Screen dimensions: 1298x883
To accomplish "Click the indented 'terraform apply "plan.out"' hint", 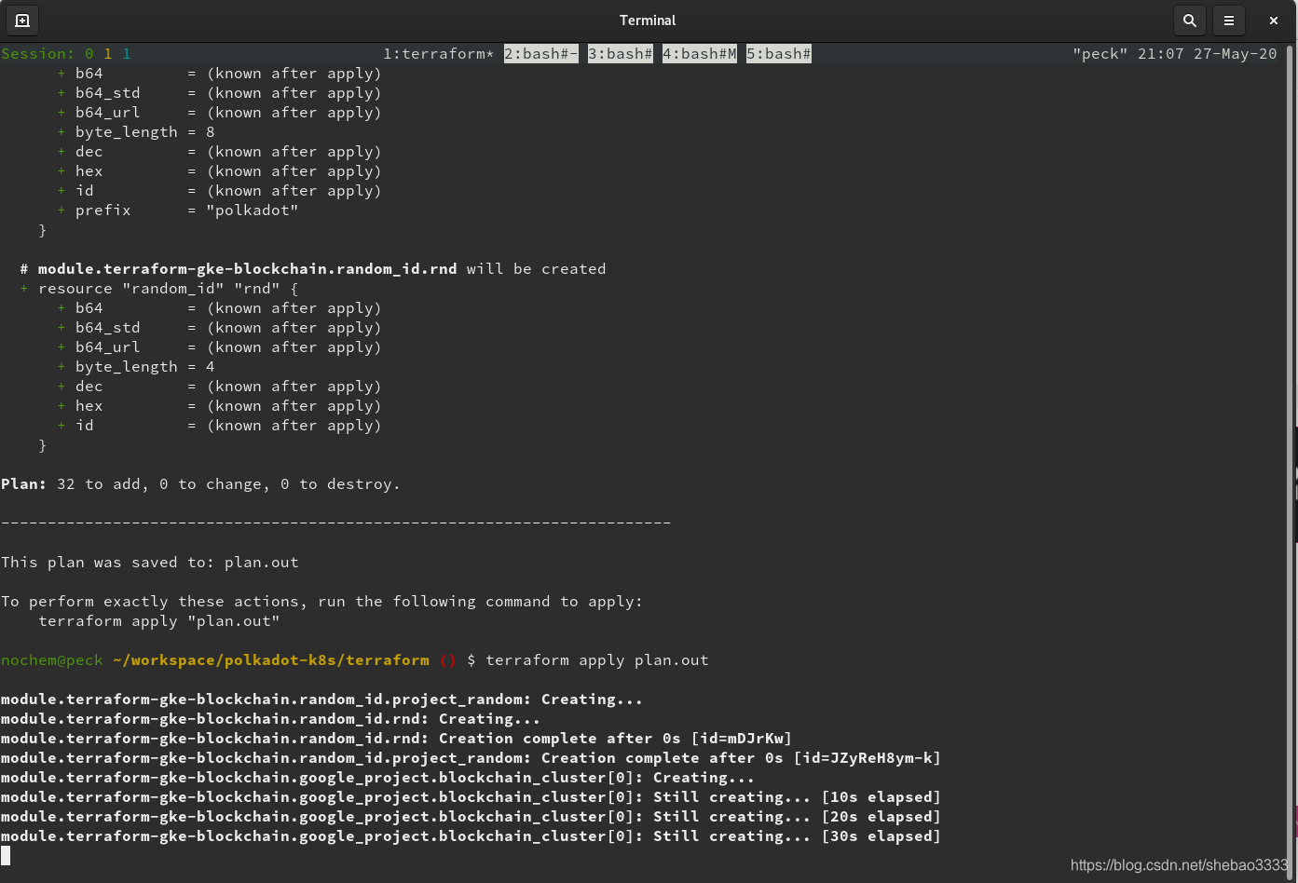I will coord(159,621).
